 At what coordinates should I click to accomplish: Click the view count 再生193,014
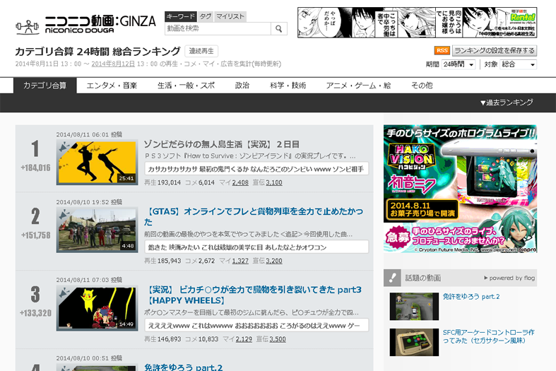click(162, 182)
